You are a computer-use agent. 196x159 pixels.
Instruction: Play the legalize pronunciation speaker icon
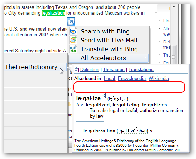click(x=104, y=96)
